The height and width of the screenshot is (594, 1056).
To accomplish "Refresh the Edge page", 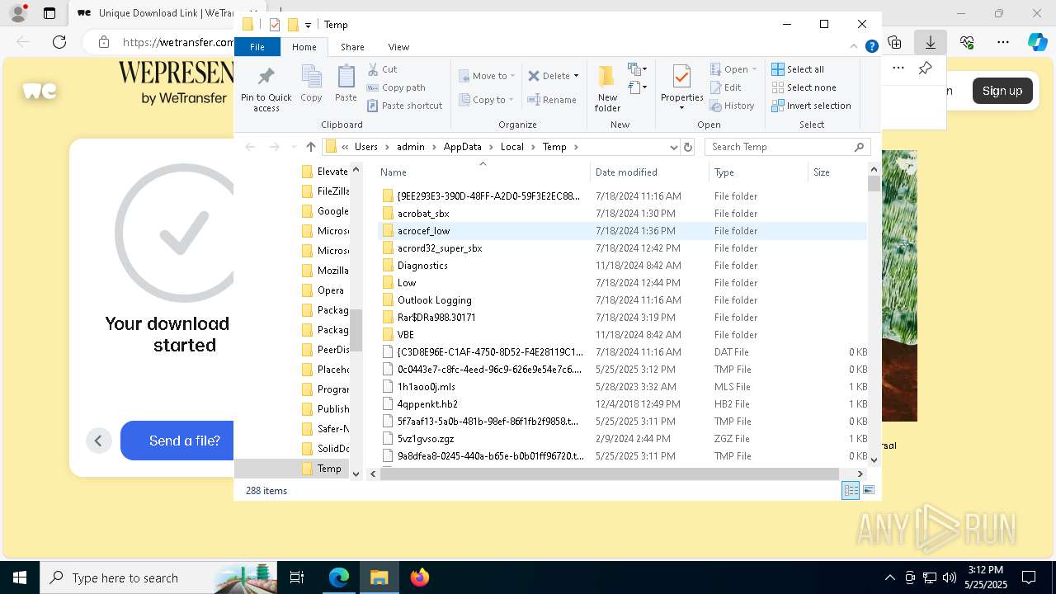I will (59, 42).
